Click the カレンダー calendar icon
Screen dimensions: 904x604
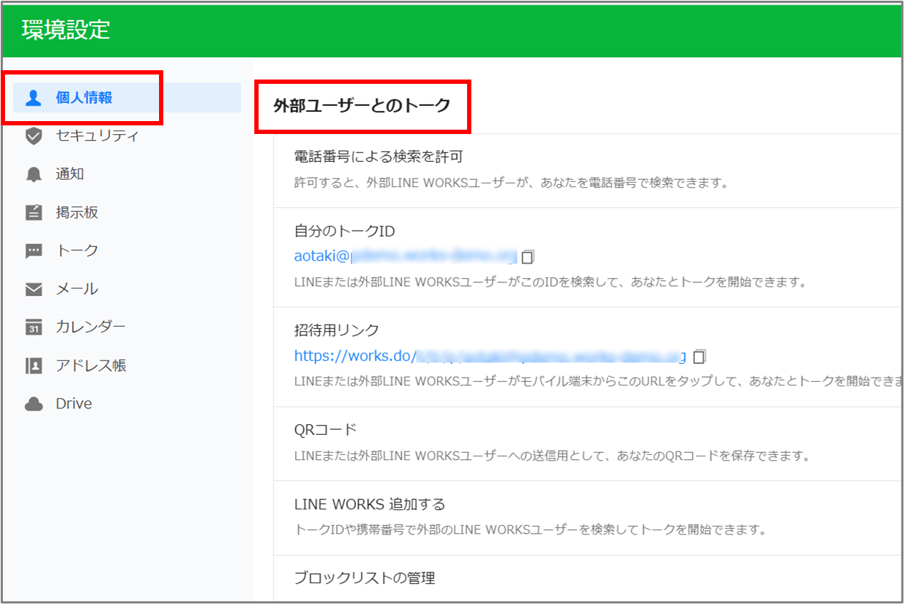[x=34, y=327]
